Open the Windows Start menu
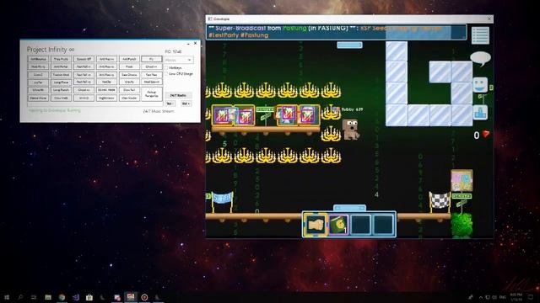Screen dimensions: 540x303 point(7,297)
